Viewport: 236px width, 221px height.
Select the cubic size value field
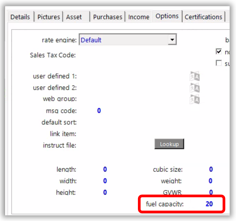(211, 170)
